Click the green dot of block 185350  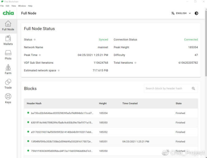(x=28, y=151)
